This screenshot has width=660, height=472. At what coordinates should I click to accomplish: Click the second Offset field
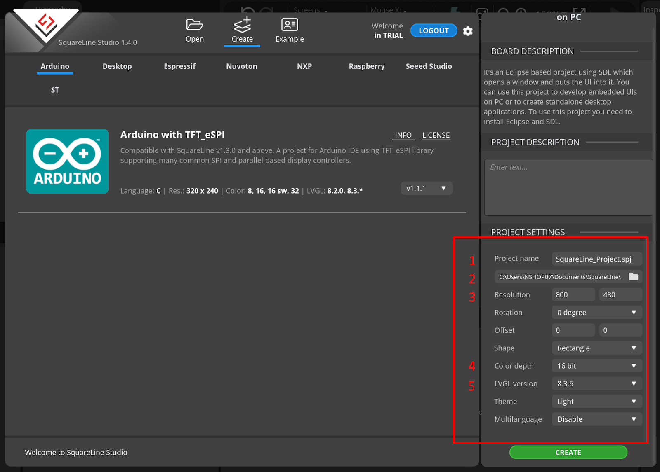tap(621, 330)
